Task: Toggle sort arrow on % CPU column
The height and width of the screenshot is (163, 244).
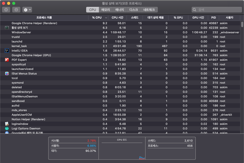Action: pyautogui.click(x=106, y=18)
